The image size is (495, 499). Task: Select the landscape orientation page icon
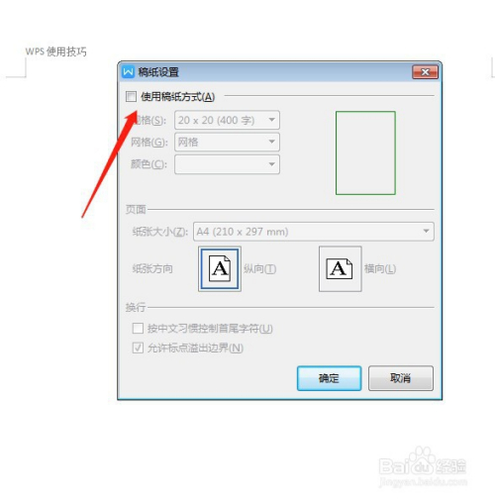341,268
